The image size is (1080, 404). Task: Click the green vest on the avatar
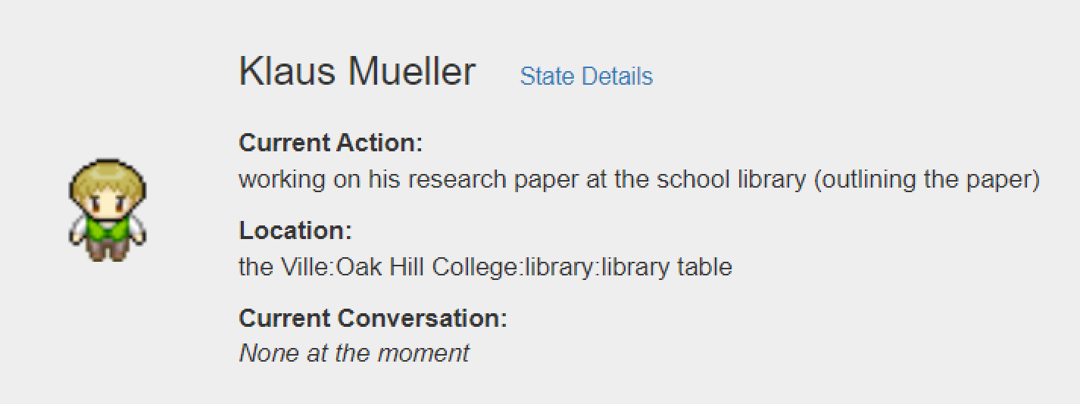tap(108, 226)
